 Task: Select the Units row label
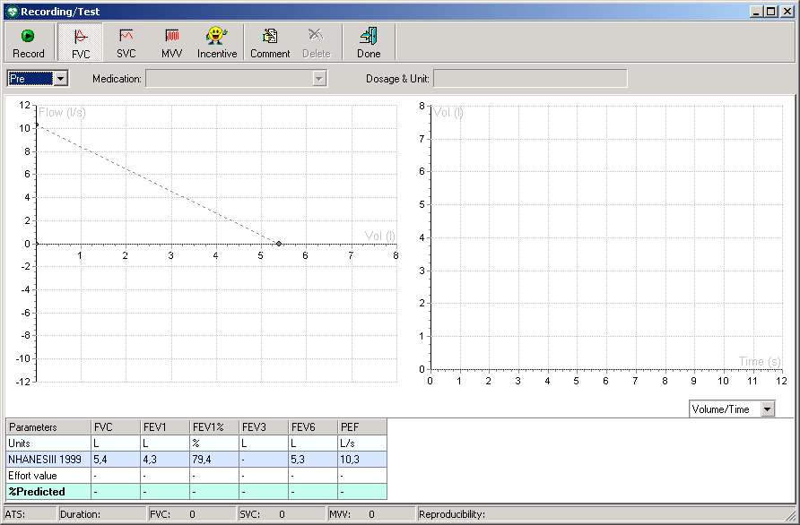[x=48, y=443]
